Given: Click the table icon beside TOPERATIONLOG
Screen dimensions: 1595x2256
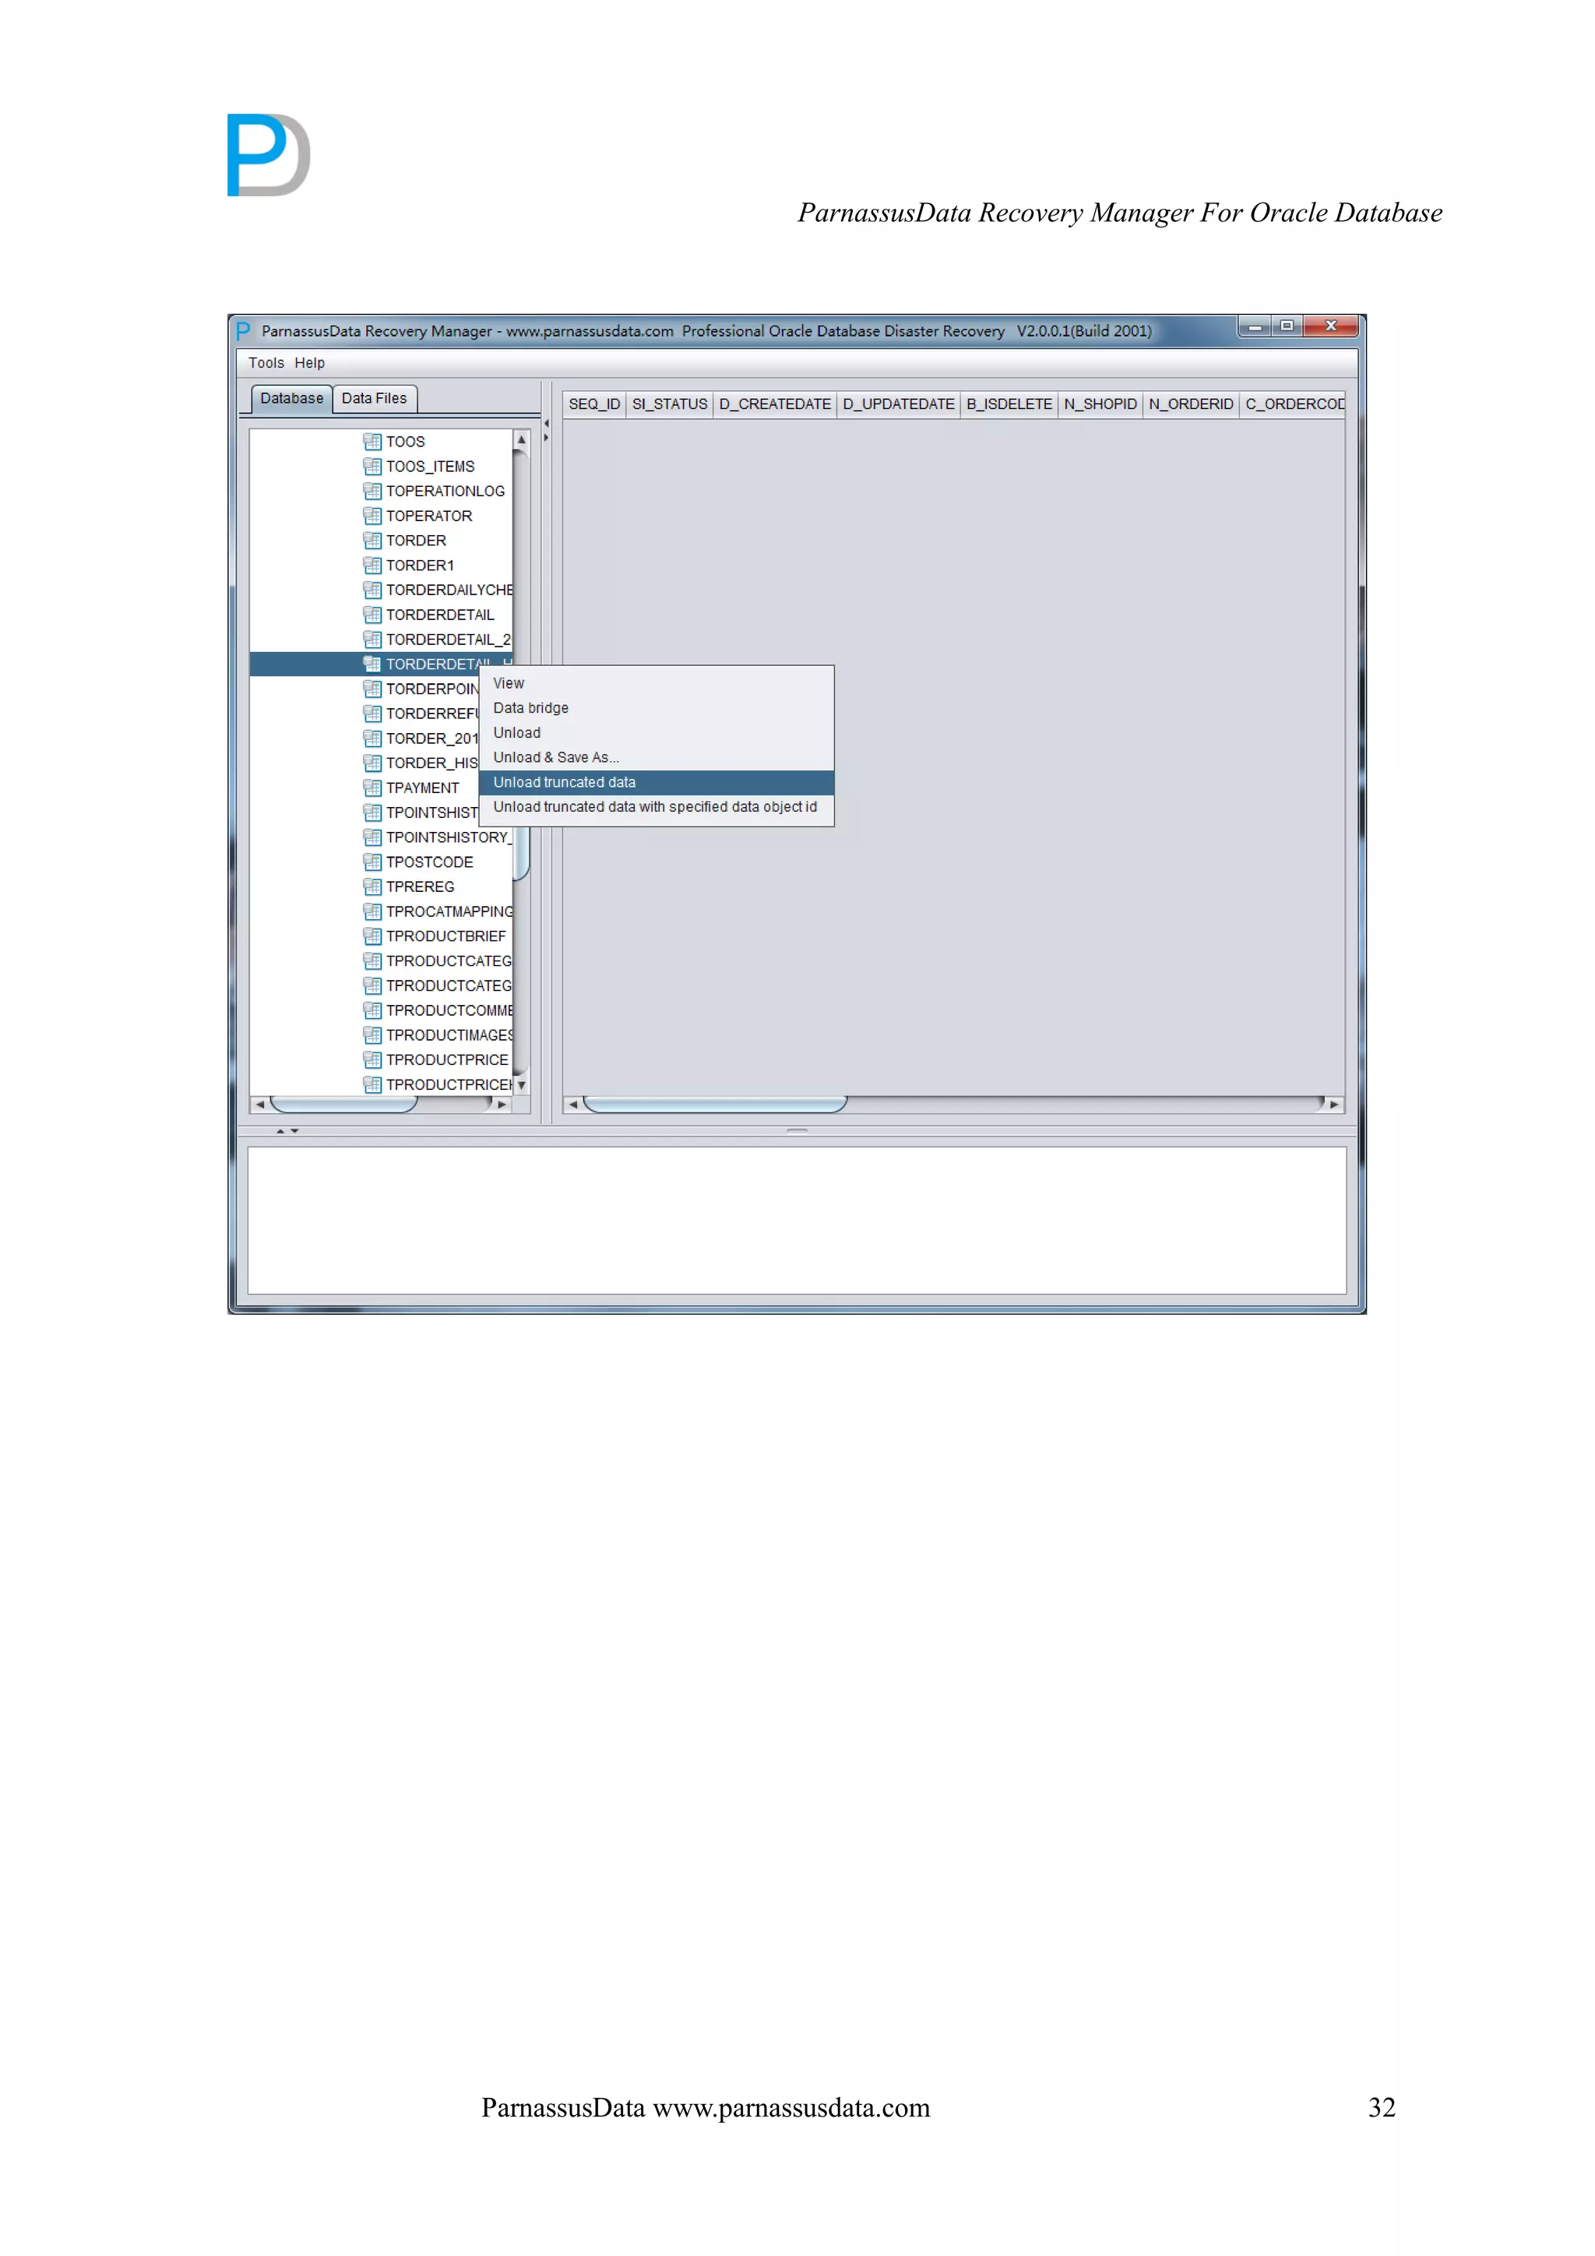Looking at the screenshot, I should [372, 490].
